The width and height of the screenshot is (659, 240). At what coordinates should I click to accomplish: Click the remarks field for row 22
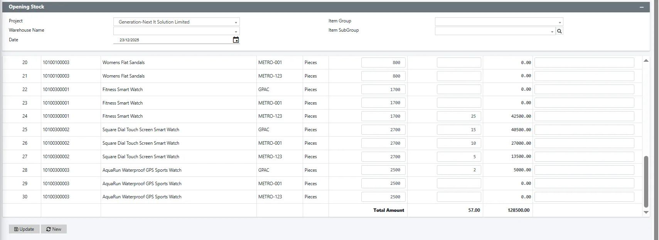pyautogui.click(x=584, y=90)
